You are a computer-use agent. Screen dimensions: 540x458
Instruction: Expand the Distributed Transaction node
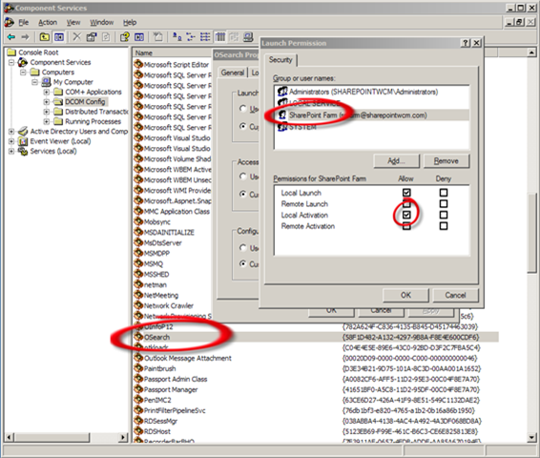coord(47,112)
